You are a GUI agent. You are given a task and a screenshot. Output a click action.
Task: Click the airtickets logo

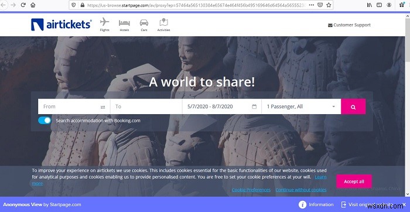[61, 25]
